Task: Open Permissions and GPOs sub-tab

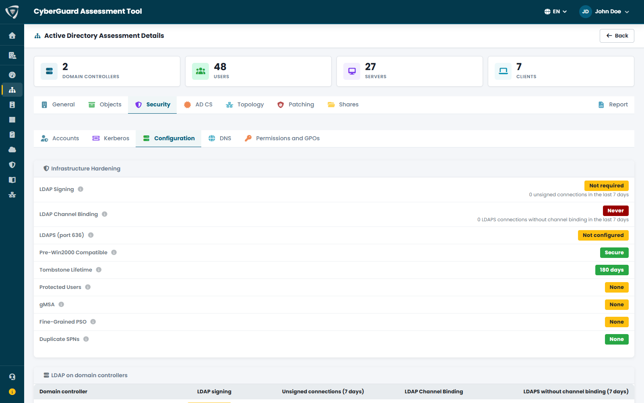Action: coord(282,138)
